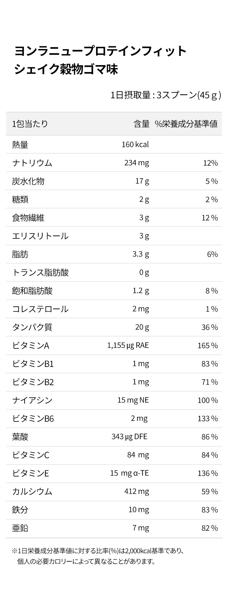Screen dimensions: 228x610
Task: Select the ビタミンA 165 % value
Action: 208,345
